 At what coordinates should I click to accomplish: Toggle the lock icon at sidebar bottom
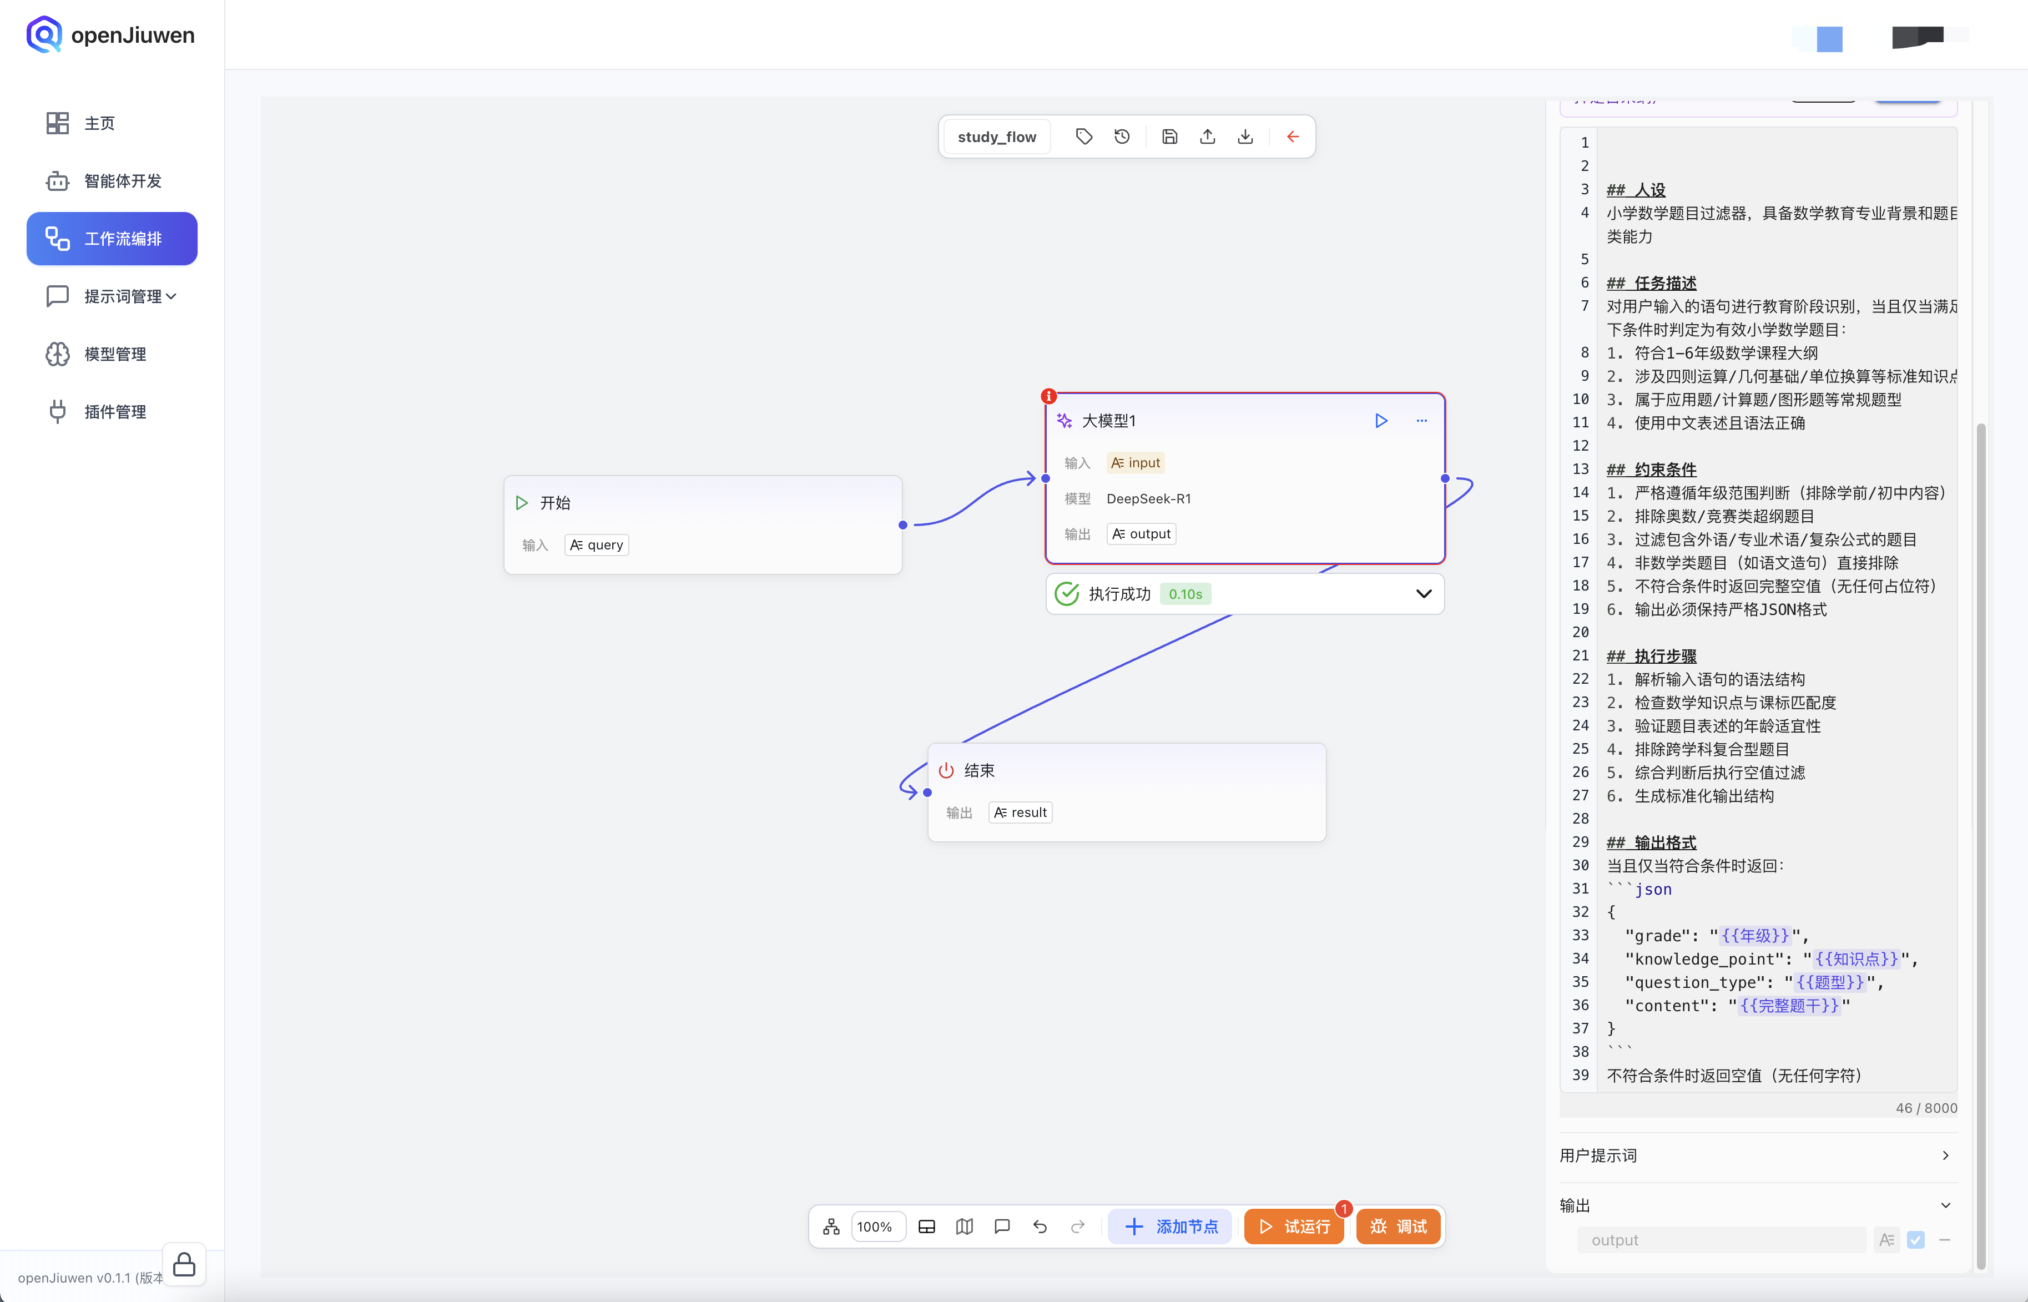click(184, 1265)
